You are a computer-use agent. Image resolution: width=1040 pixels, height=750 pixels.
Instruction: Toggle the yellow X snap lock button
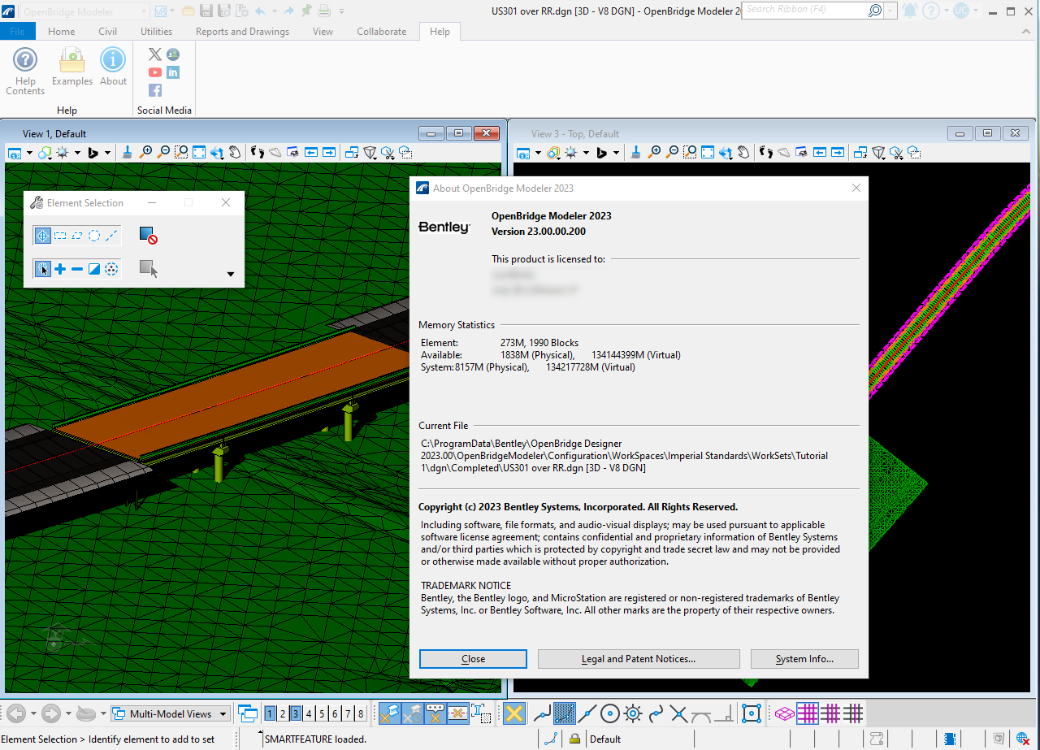513,714
